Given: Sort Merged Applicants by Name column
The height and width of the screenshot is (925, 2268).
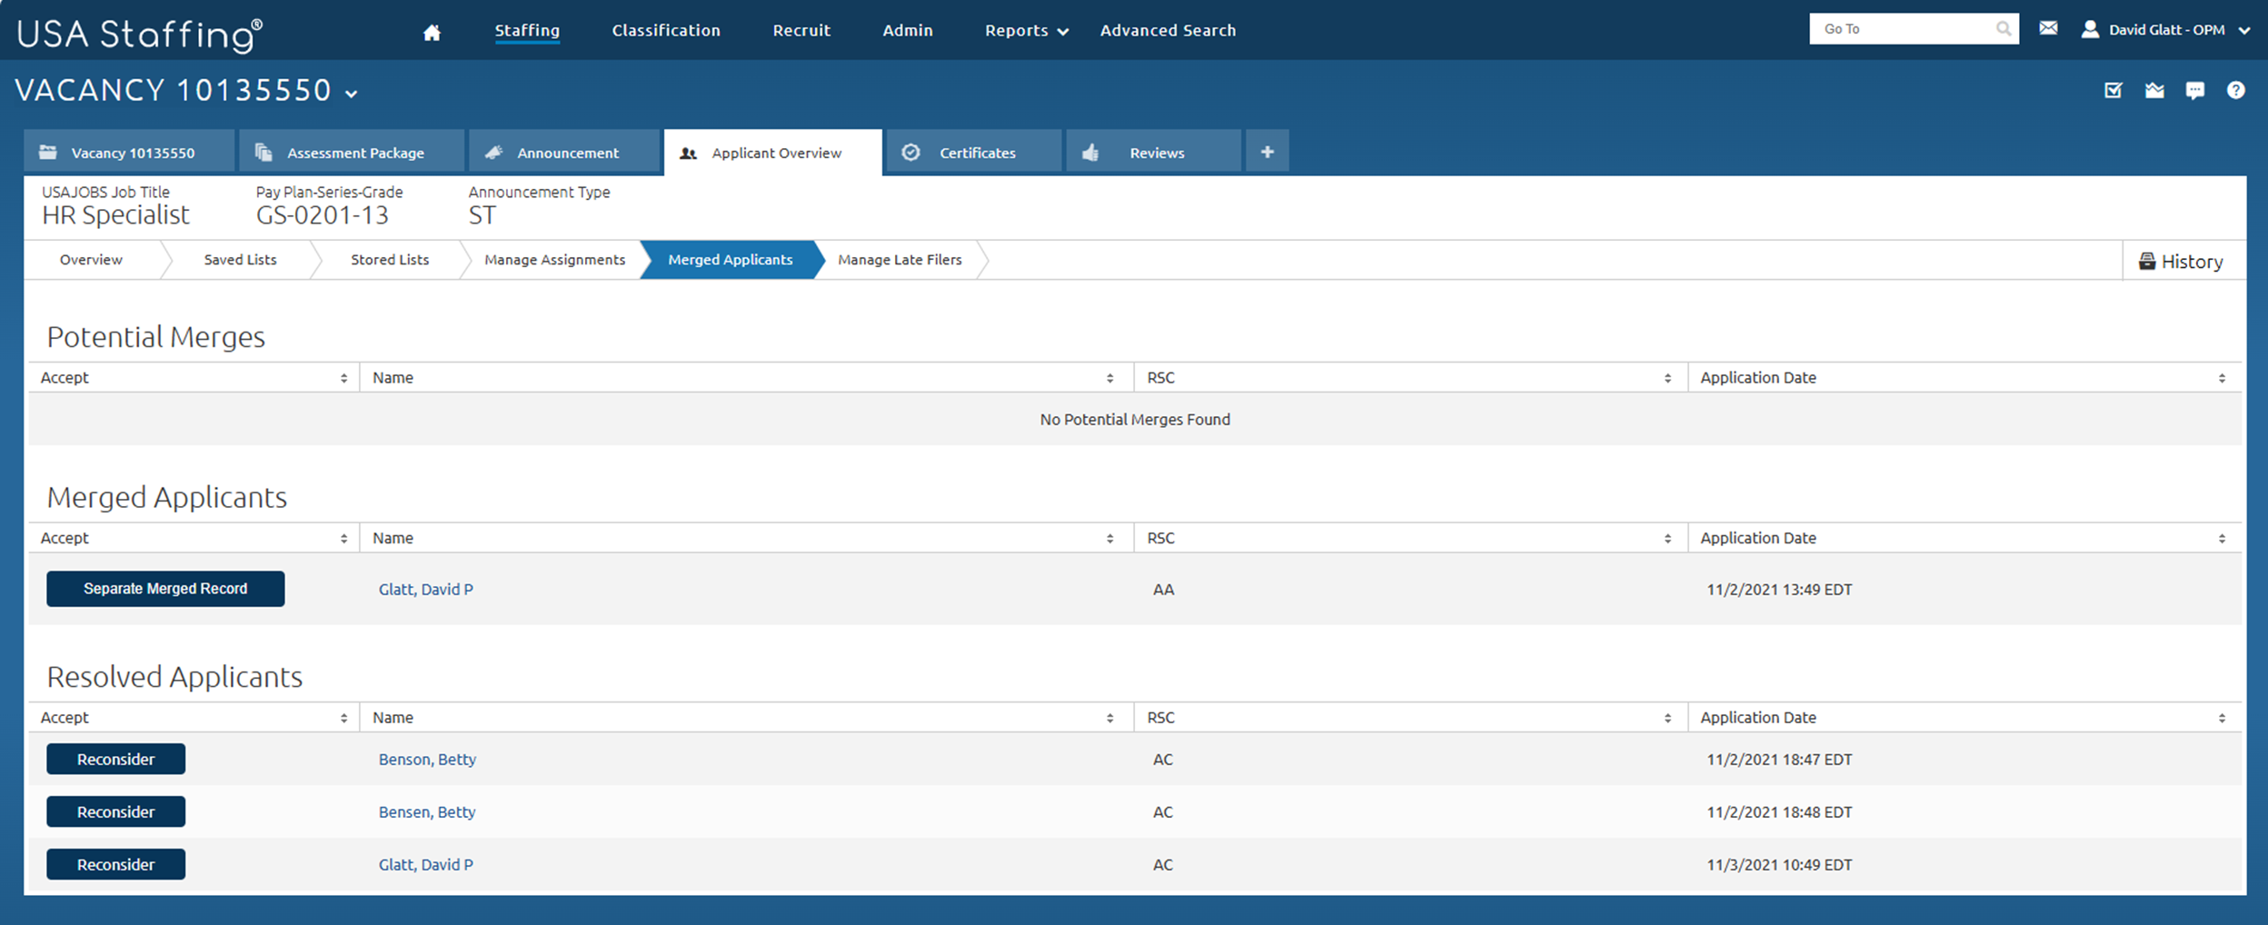Looking at the screenshot, I should (1109, 539).
